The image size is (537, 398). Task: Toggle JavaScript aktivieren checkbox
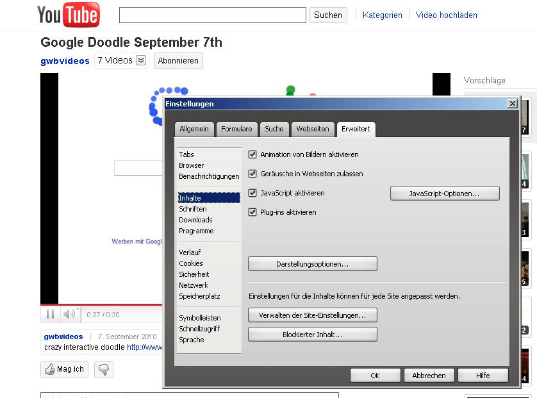252,193
